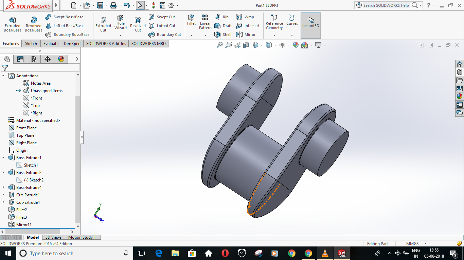
Task: Click the Zoom to Fit icon
Action: tap(220, 45)
